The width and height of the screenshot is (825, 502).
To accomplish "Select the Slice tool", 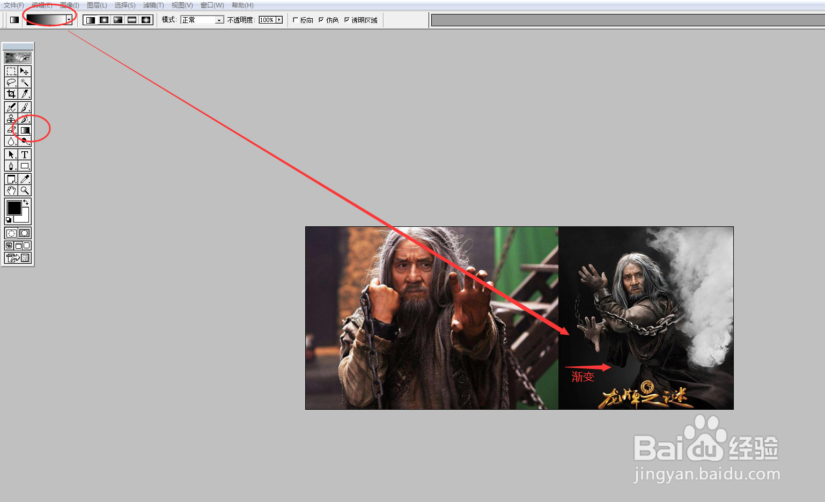I will pos(25,94).
